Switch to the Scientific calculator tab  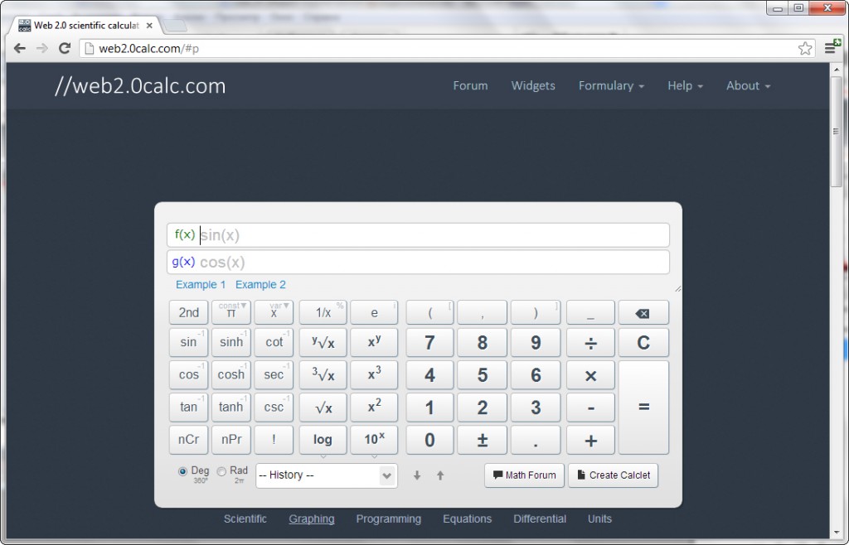click(245, 518)
